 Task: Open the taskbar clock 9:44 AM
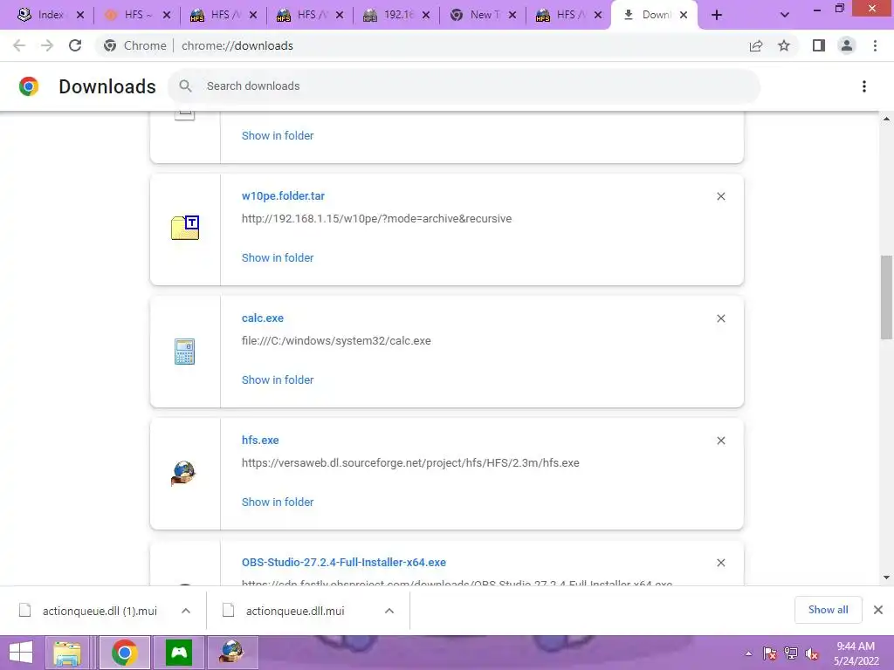tap(856, 653)
